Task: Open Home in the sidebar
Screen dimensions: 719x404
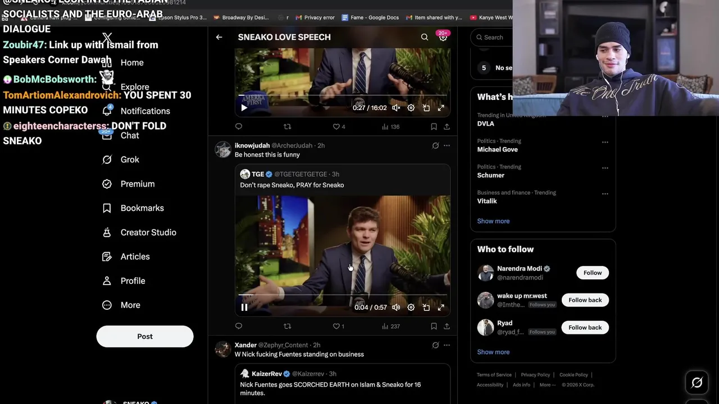Action: [123, 63]
